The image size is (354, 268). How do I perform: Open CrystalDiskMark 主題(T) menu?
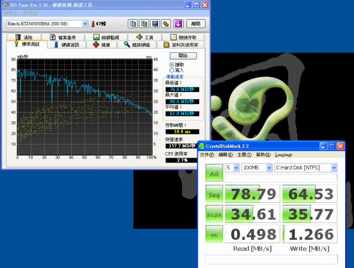pyautogui.click(x=244, y=154)
